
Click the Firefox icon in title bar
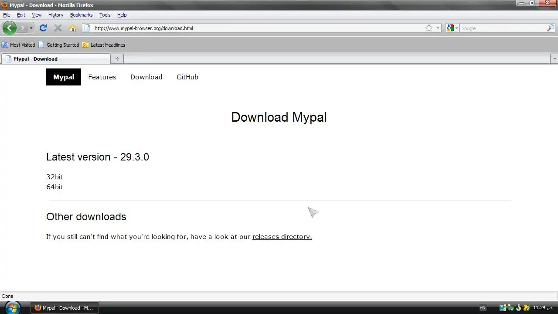click(4, 5)
